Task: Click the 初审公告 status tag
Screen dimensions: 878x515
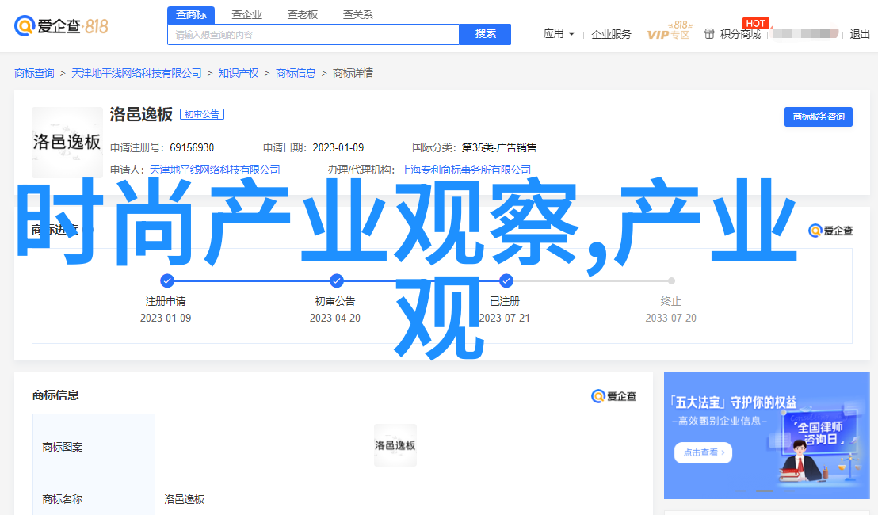Action: tap(202, 114)
